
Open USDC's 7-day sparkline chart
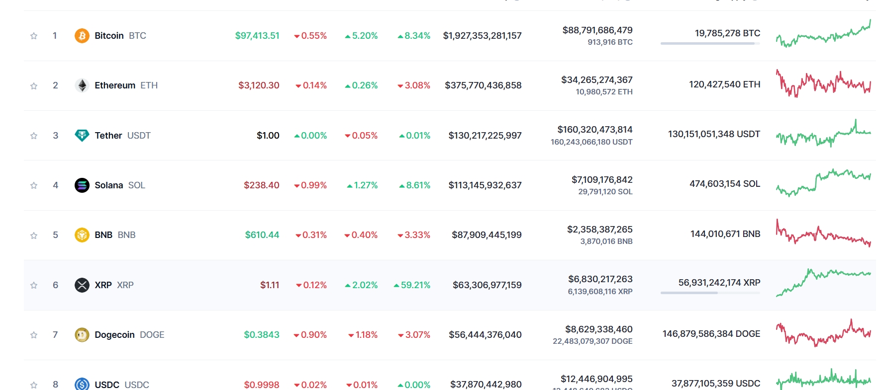pos(823,380)
